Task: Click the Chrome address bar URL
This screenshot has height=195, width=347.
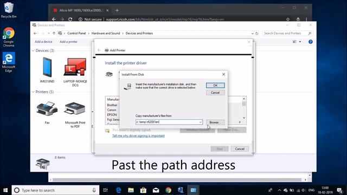Action: (165, 19)
